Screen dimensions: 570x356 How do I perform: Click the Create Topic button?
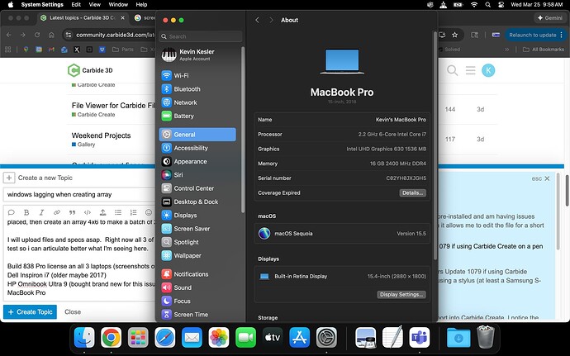point(31,312)
